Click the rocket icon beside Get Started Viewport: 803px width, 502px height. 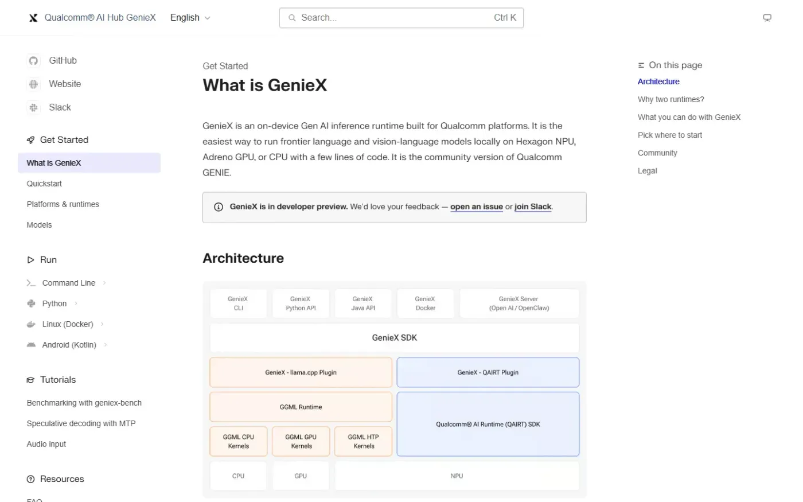click(31, 140)
